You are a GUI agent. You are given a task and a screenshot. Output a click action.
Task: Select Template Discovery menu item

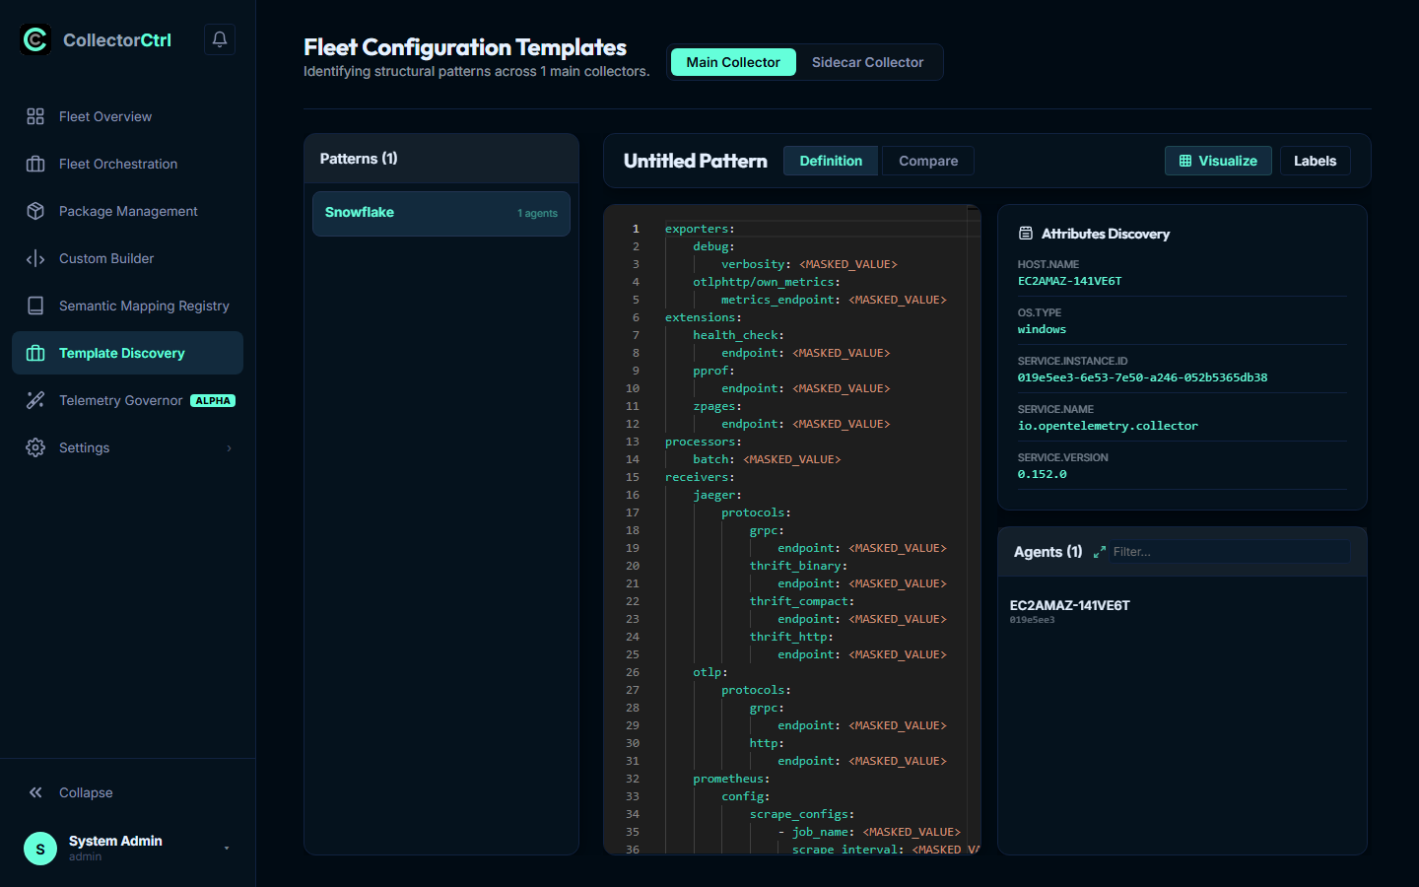pyautogui.click(x=127, y=353)
